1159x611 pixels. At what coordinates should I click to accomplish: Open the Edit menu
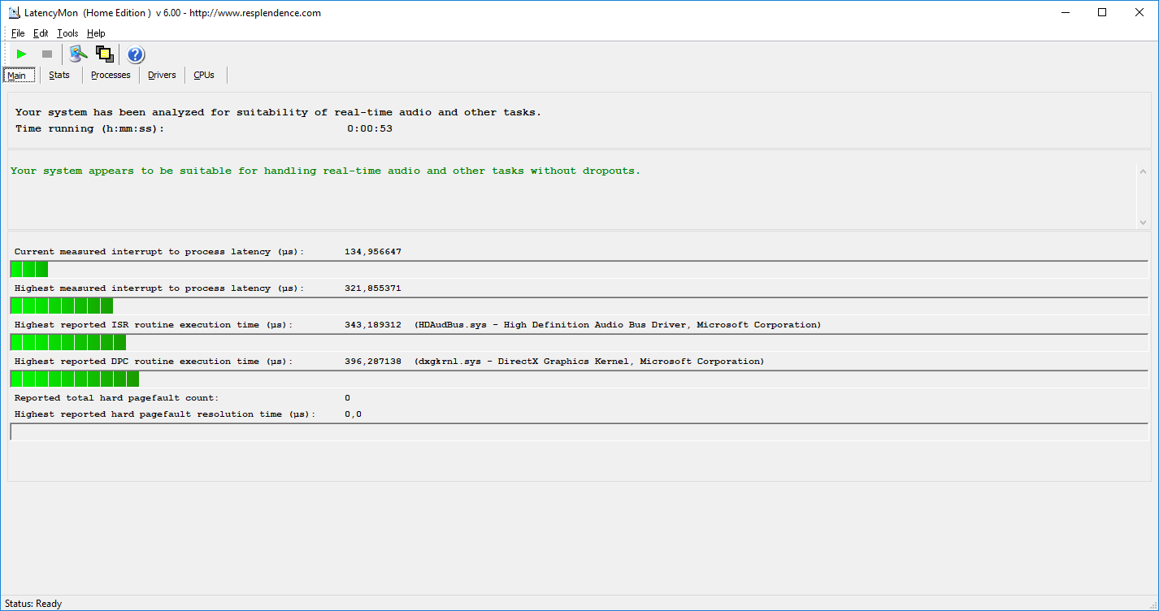pos(41,33)
